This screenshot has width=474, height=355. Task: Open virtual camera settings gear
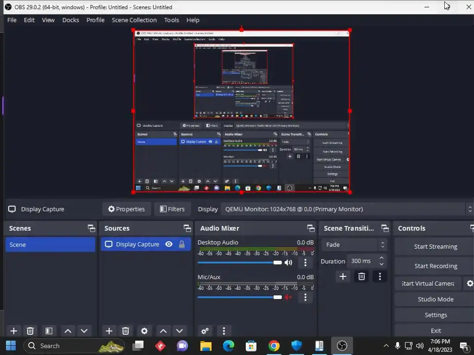[470, 283]
